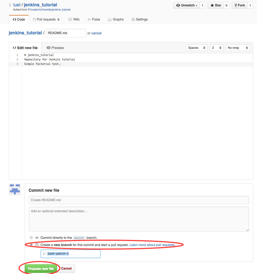This screenshot has height=274, width=257.
Task: Select Create a new branch radio button
Action: coord(31,245)
